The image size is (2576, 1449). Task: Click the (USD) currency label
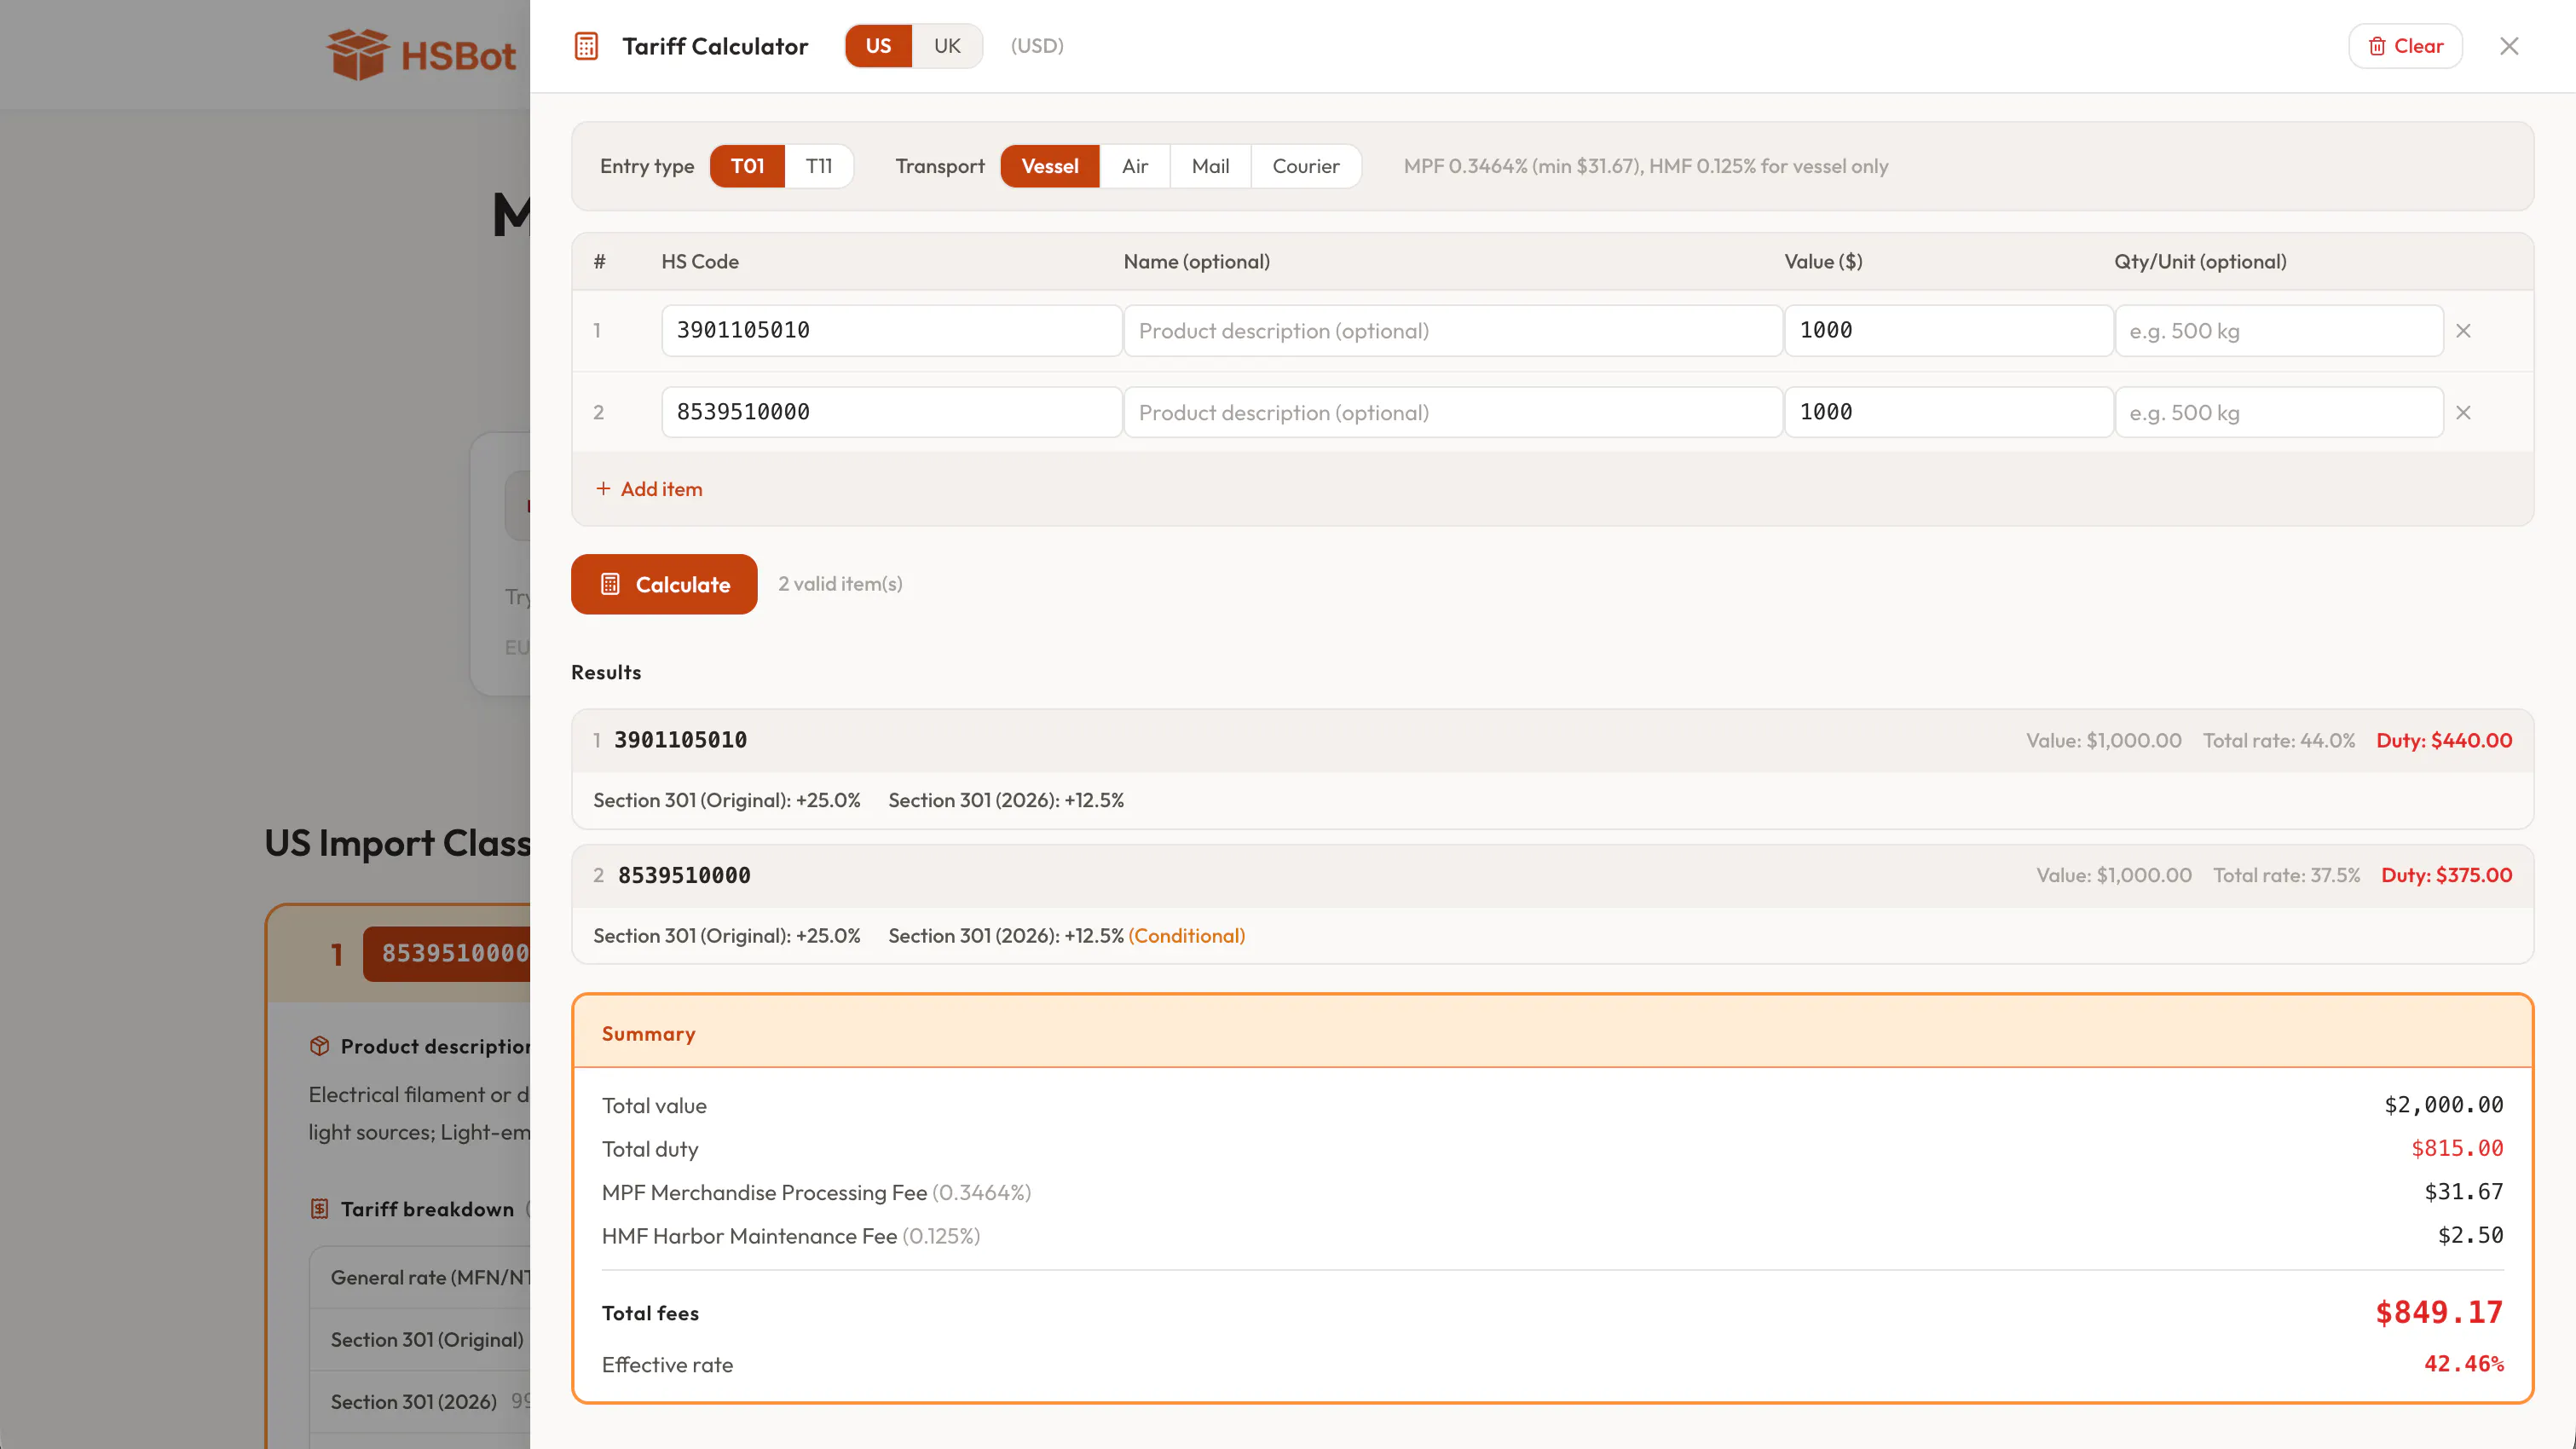pyautogui.click(x=1037, y=46)
